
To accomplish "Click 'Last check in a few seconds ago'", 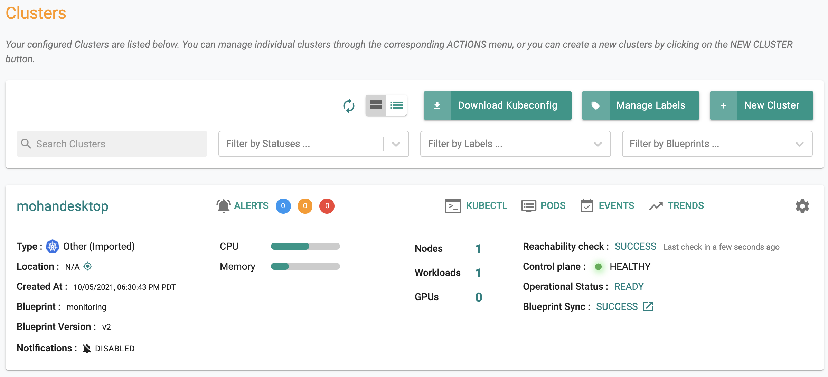I will (721, 247).
